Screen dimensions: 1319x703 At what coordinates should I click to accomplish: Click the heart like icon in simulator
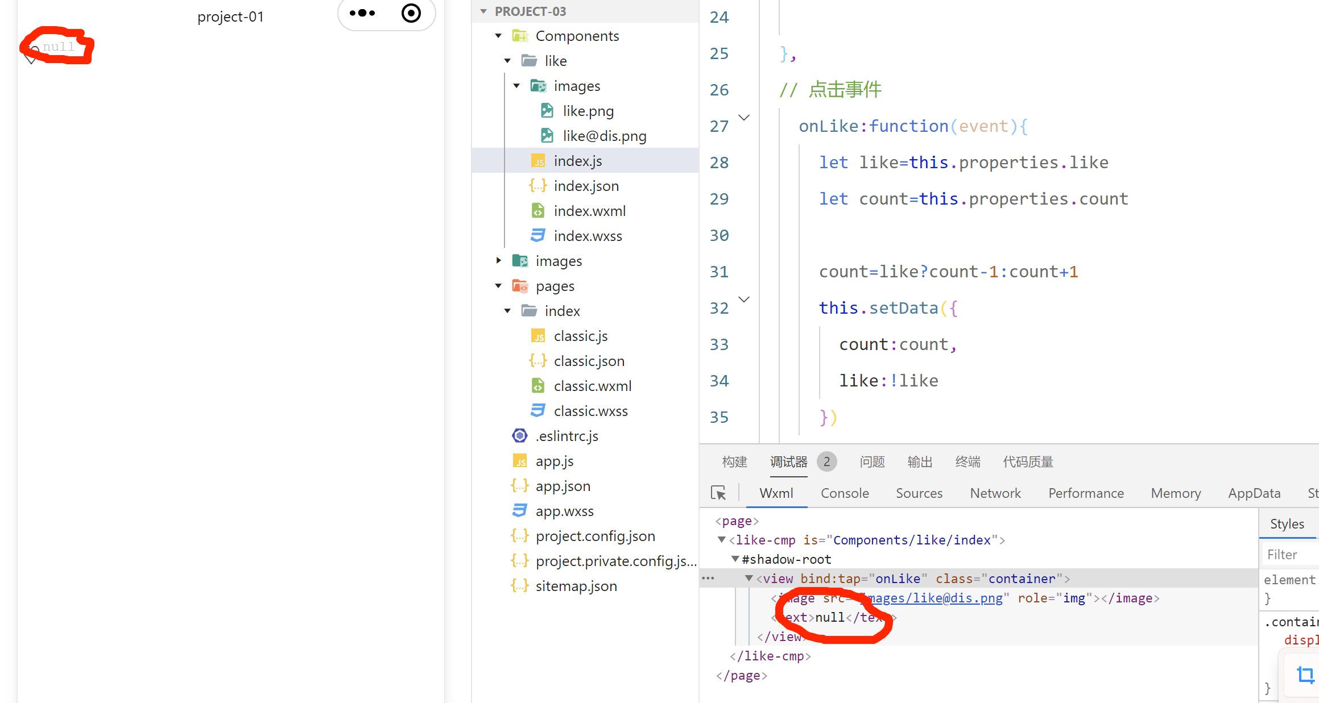point(31,55)
